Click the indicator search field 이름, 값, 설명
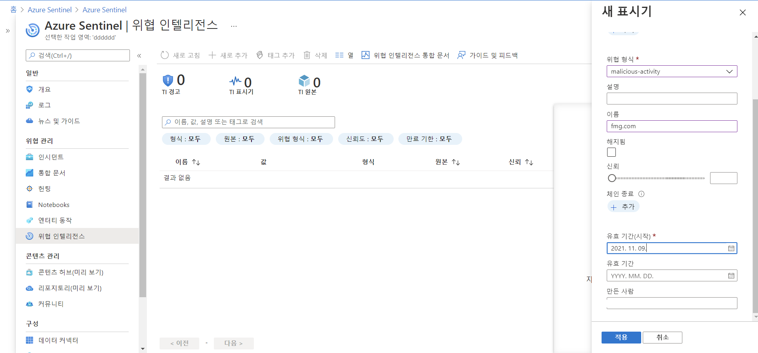This screenshot has width=758, height=353. [248, 122]
